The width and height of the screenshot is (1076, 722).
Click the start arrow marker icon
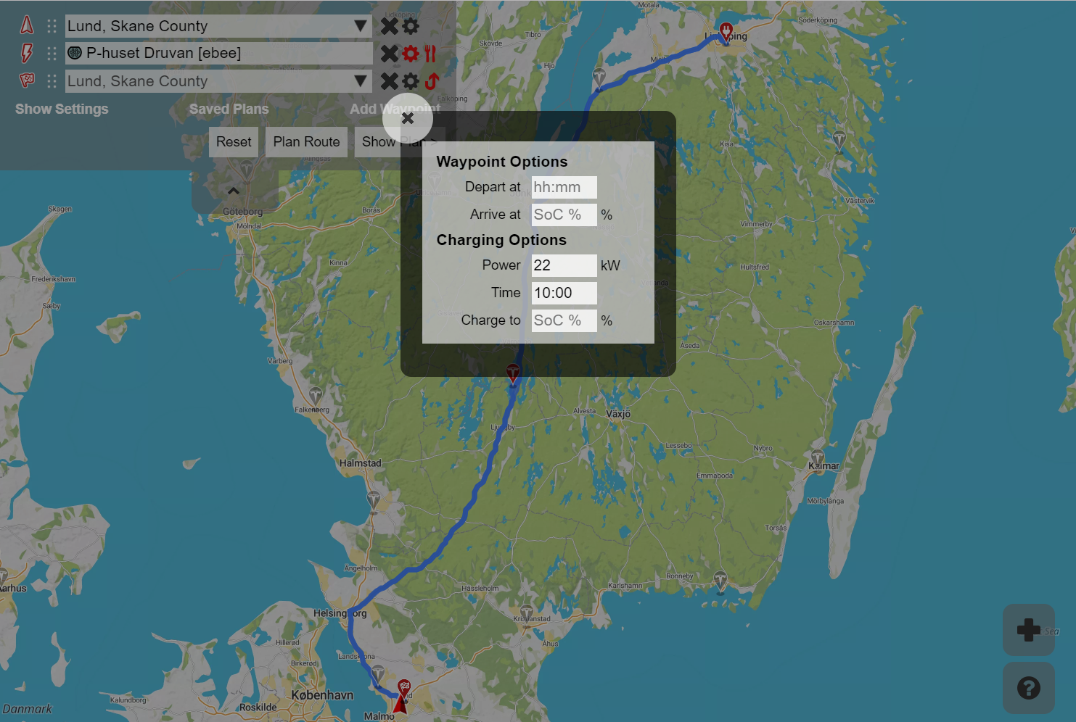27,25
